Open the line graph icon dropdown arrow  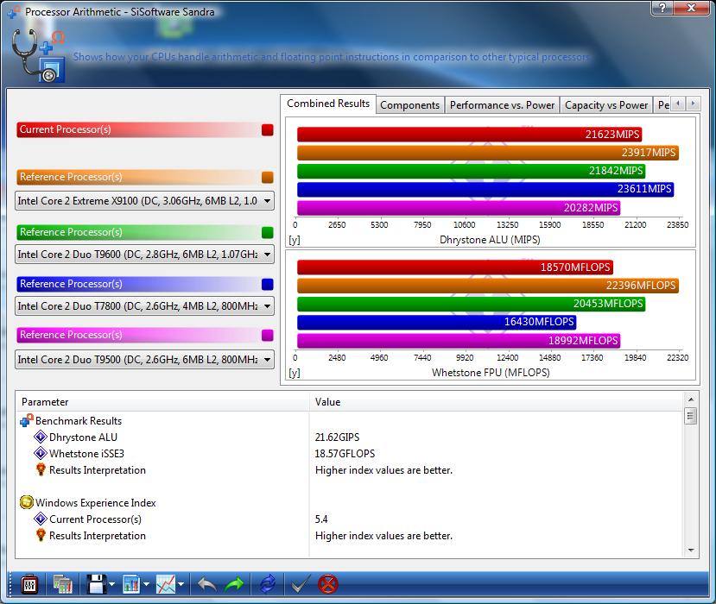click(x=181, y=584)
